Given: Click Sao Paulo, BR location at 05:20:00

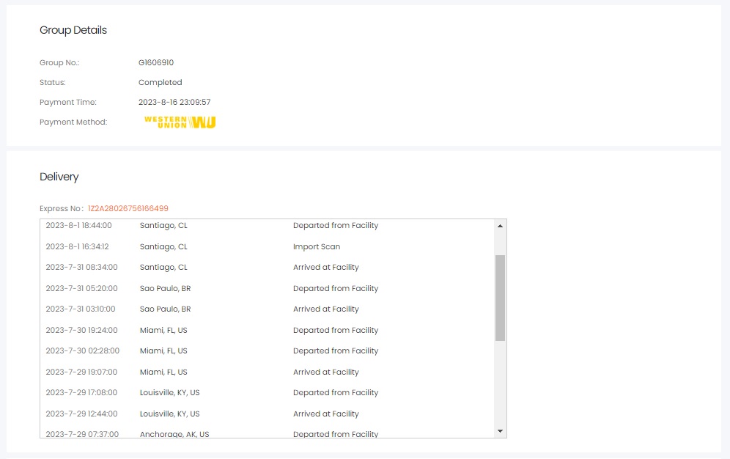Looking at the screenshot, I should pyautogui.click(x=165, y=289).
